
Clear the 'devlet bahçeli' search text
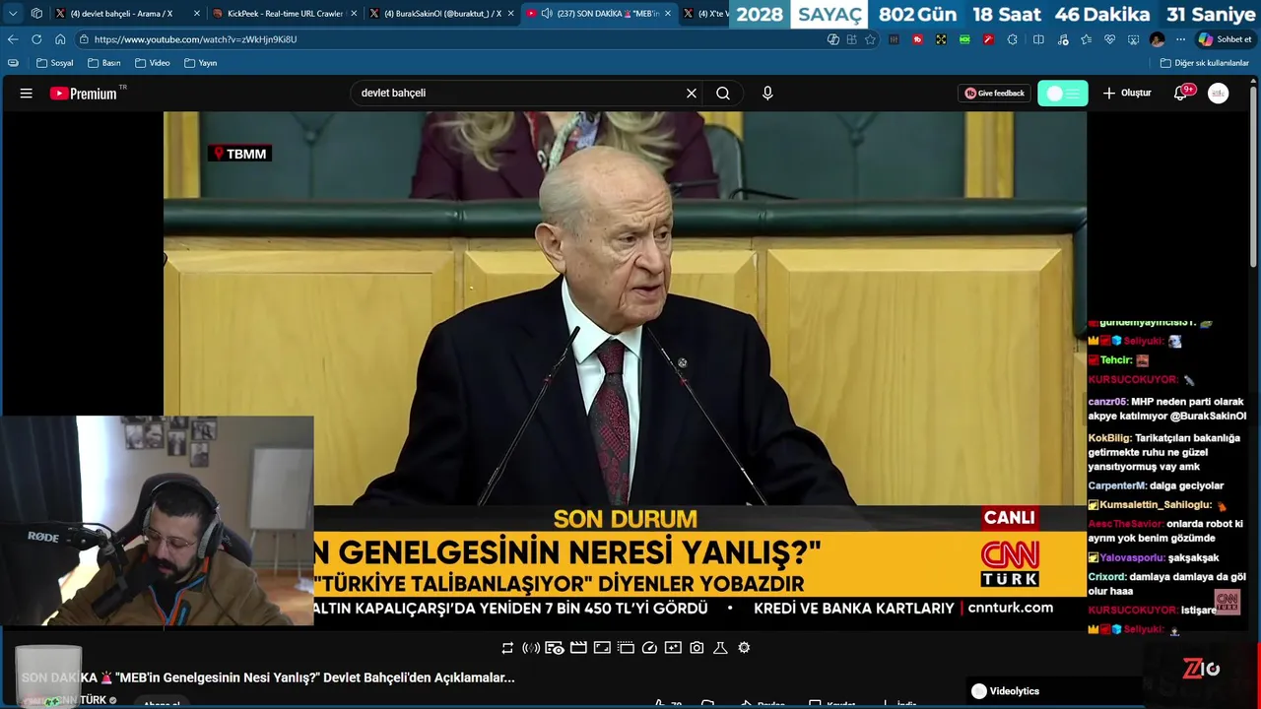coord(692,94)
